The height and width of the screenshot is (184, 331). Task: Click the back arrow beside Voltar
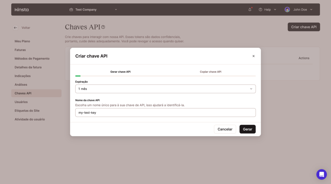[16, 28]
